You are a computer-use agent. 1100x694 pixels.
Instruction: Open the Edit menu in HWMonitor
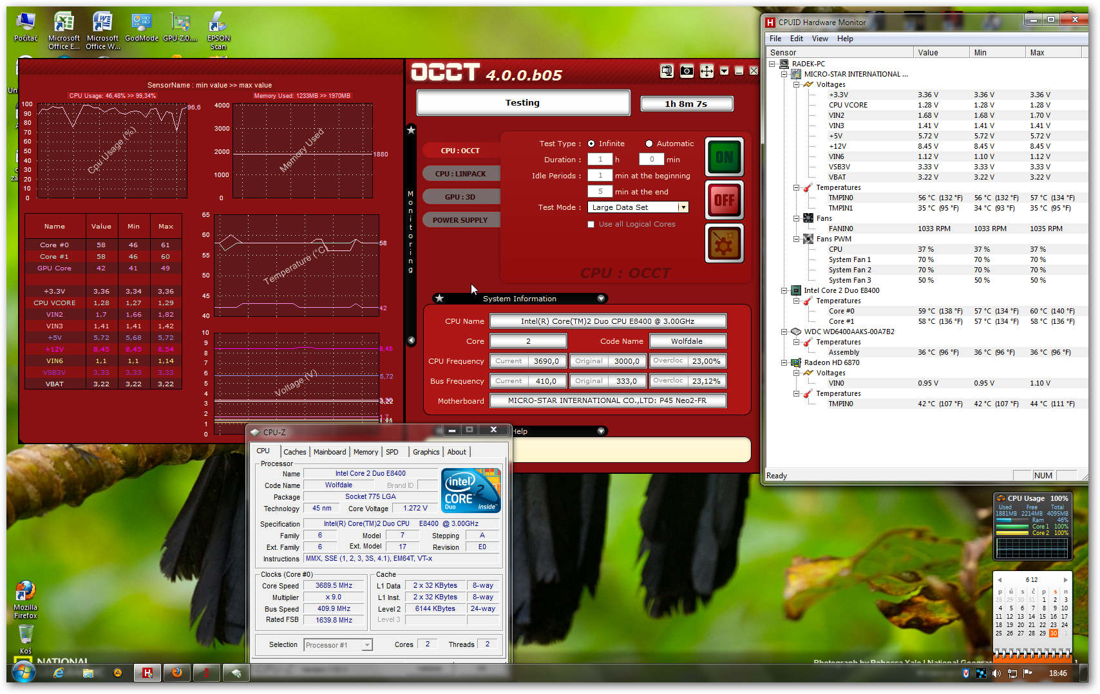(x=797, y=39)
